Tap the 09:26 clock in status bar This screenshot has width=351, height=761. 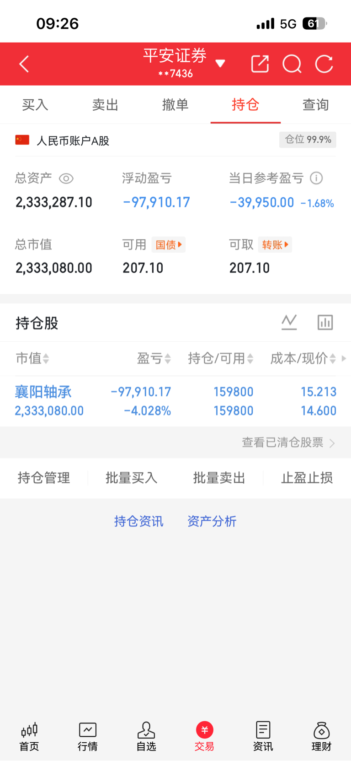[58, 23]
